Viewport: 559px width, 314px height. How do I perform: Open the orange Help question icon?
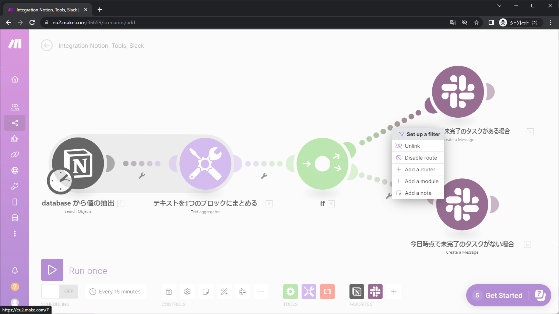click(x=15, y=287)
